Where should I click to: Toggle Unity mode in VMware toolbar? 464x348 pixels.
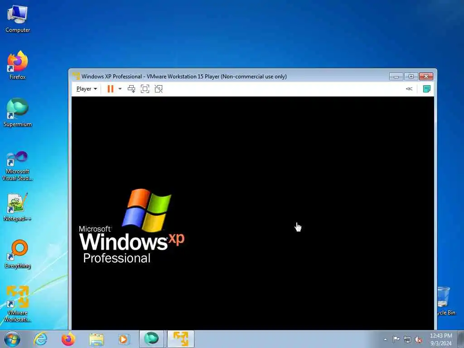[159, 89]
